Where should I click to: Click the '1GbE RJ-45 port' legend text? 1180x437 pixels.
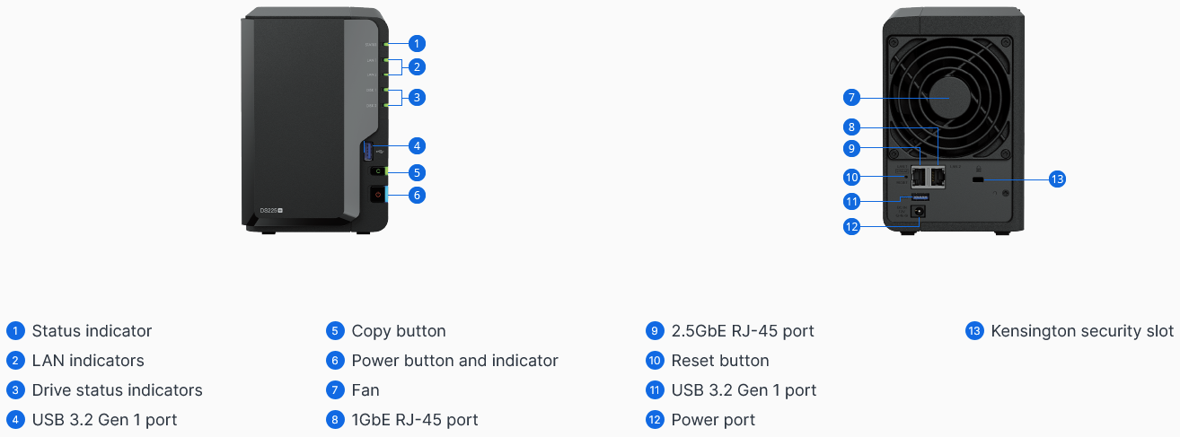point(415,420)
